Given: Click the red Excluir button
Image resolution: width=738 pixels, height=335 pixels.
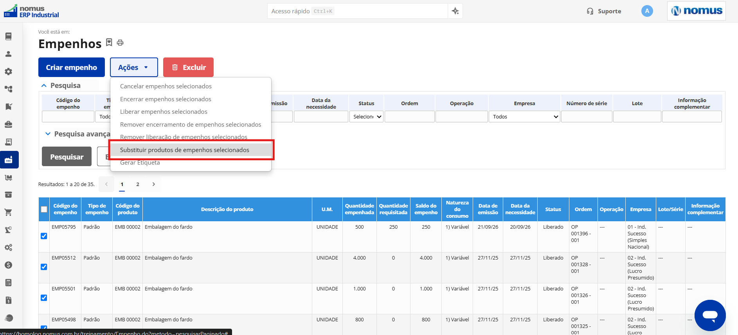Looking at the screenshot, I should 188,67.
